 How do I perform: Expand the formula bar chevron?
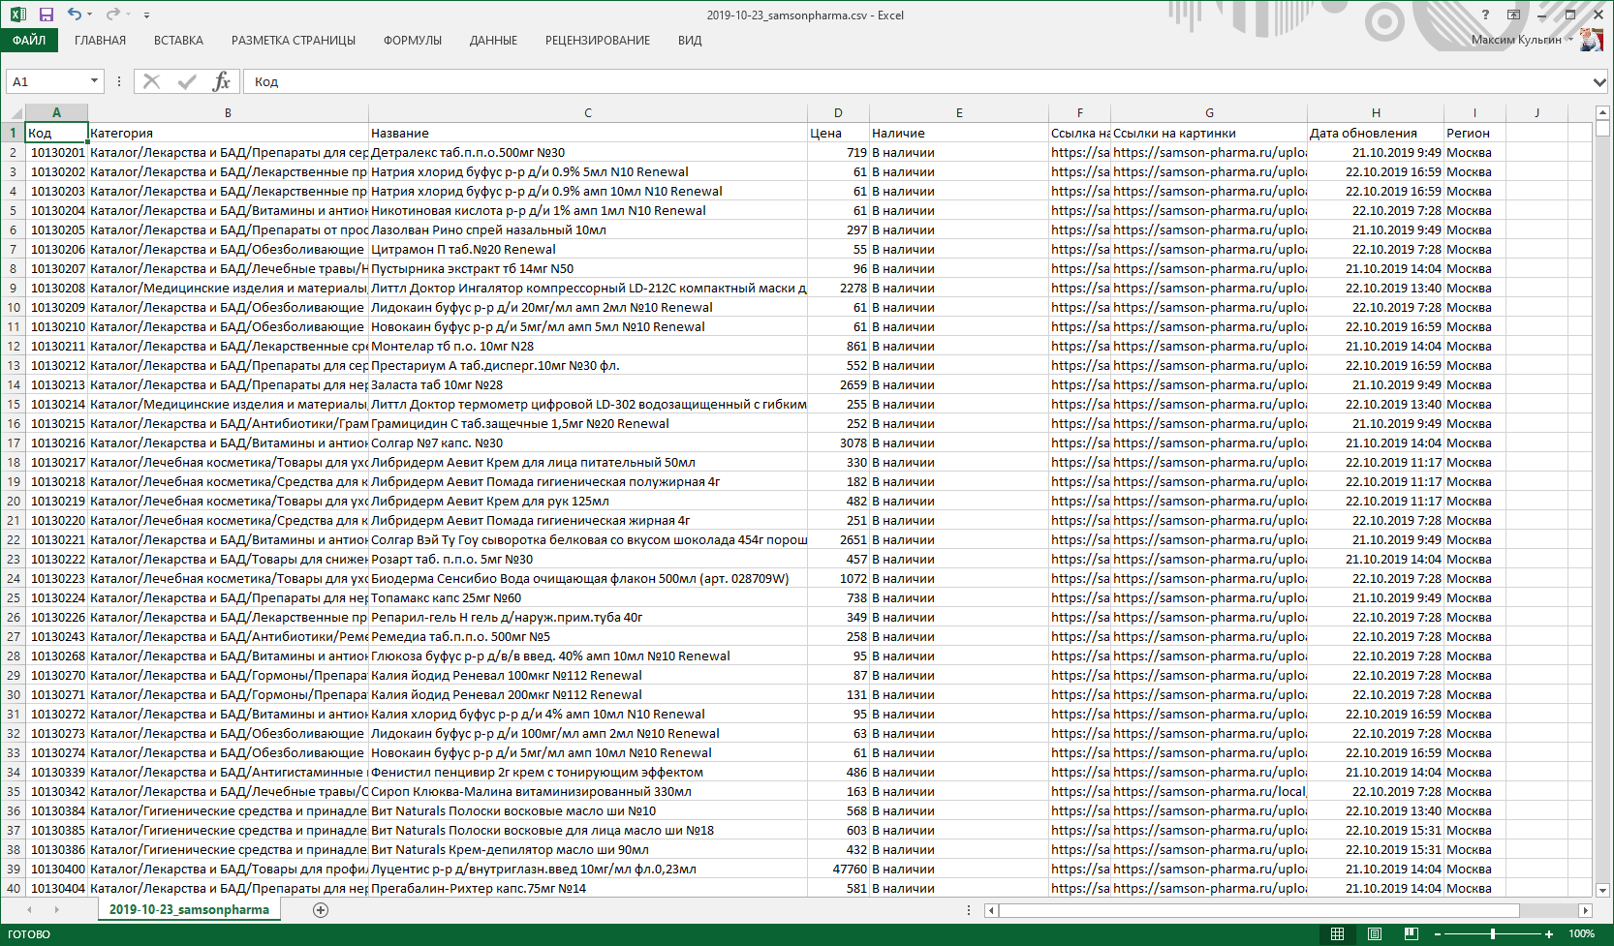click(x=1599, y=82)
